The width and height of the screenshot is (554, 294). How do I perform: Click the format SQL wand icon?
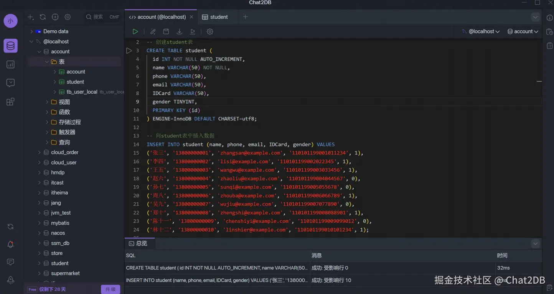[x=153, y=31]
